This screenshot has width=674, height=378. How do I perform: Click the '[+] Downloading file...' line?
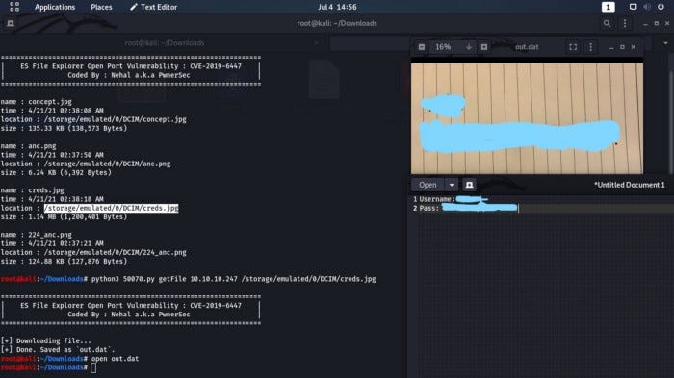click(x=45, y=341)
